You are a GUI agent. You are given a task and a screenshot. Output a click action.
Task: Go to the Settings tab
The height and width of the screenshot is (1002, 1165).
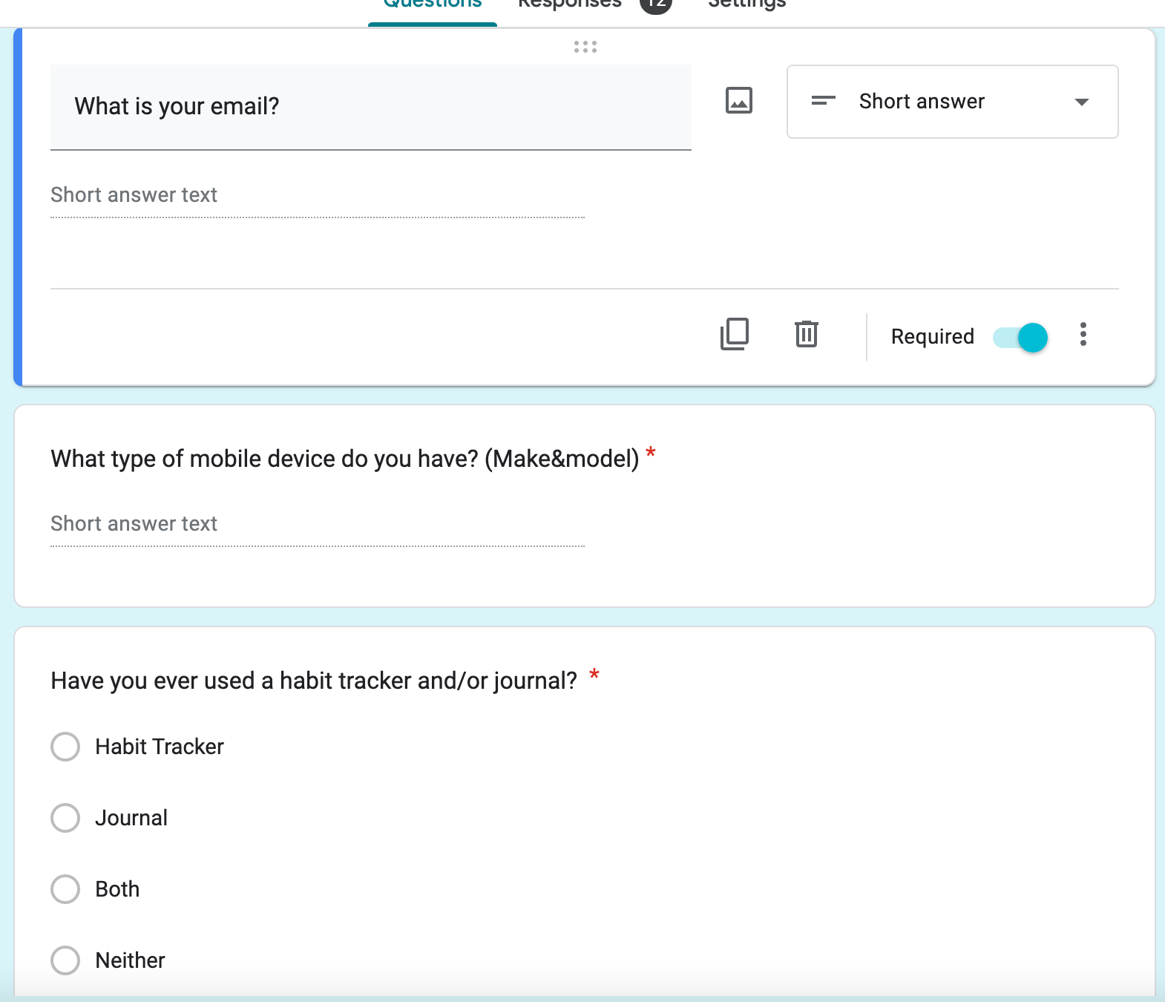tap(746, 6)
